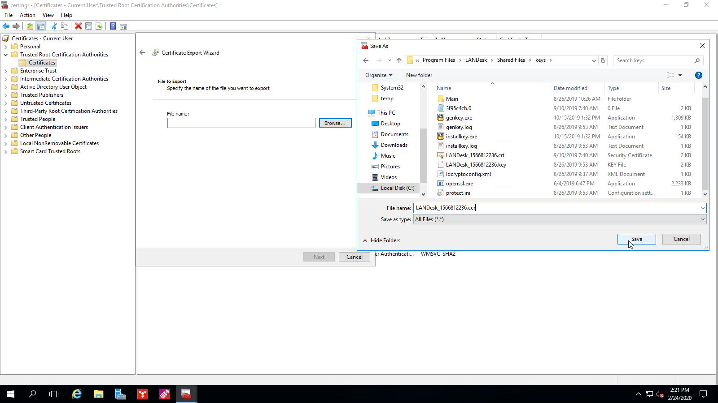Click the Refresh icon in the address bar
The height and width of the screenshot is (403, 718).
[603, 60]
